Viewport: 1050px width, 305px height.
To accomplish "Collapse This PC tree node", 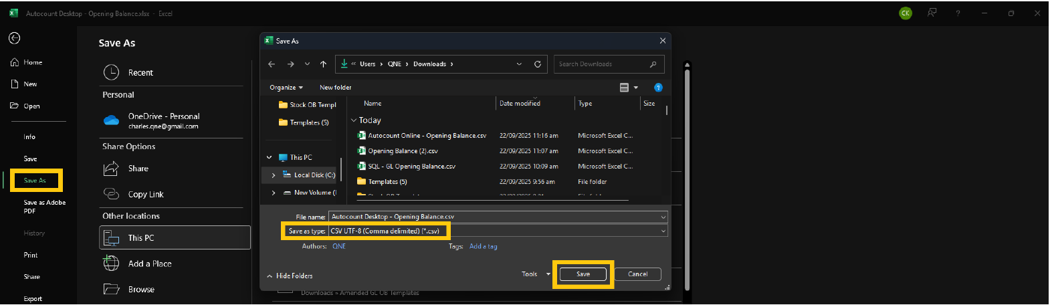I will 270,157.
